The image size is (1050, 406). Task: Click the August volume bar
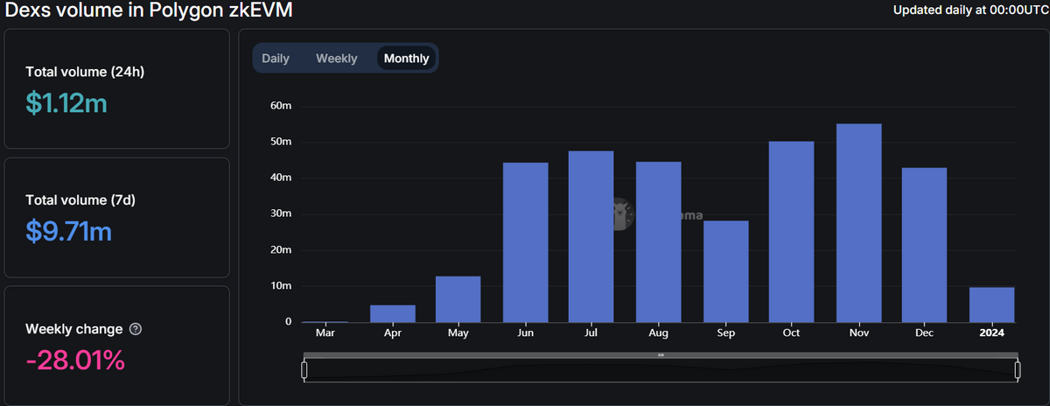coord(658,241)
